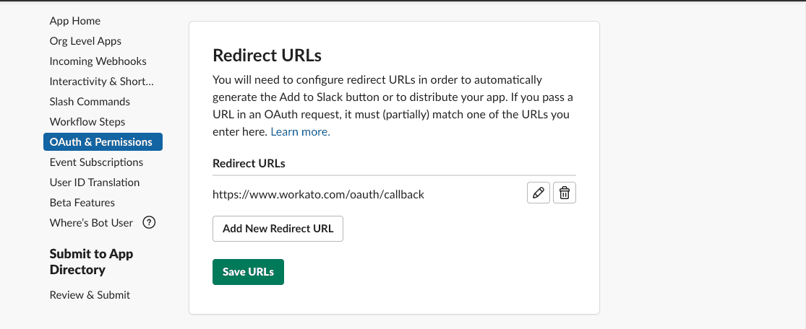The image size is (806, 329).
Task: Delete the workato redirect URL with trash icon
Action: coord(565,193)
